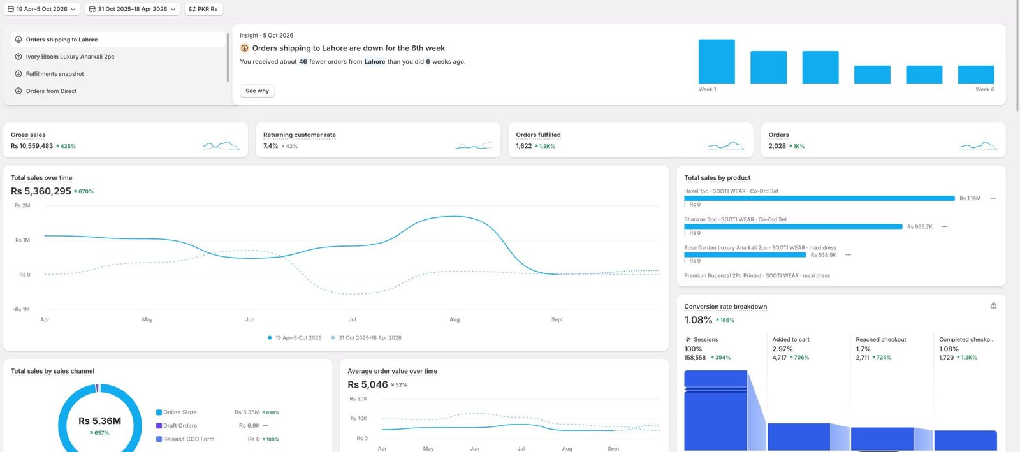Click the dash indicator next to Rs 965.7K
This screenshot has height=452, width=1020.
944,226
